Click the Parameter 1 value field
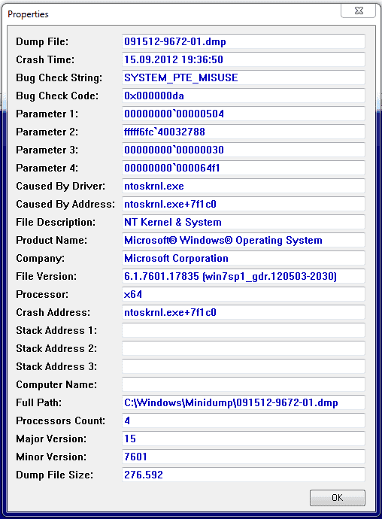Image resolution: width=382 pixels, height=519 pixels. pyautogui.click(x=244, y=114)
